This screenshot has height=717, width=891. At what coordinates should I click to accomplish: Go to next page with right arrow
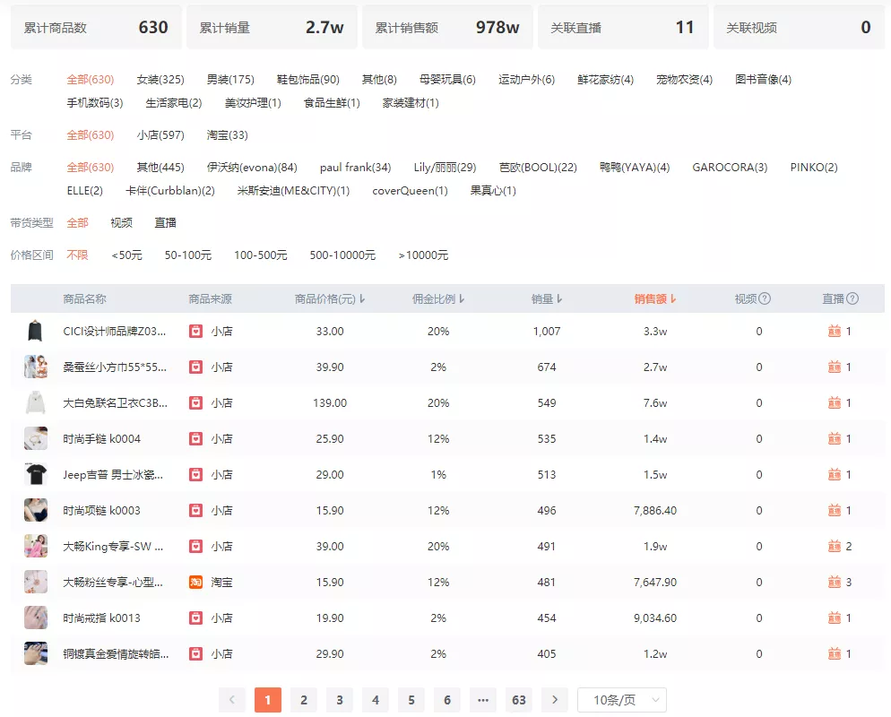[x=555, y=700]
